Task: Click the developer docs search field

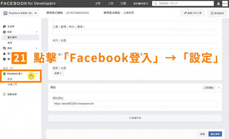Action: pos(183,4)
